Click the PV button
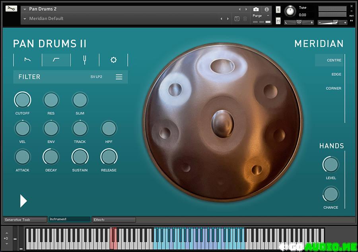The height and width of the screenshot is (252, 358). (351, 21)
